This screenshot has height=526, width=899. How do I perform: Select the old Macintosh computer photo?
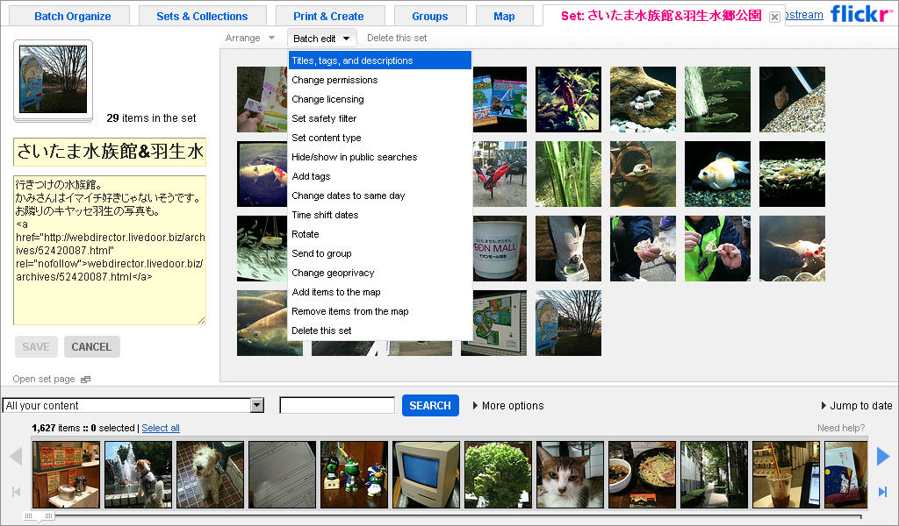426,474
